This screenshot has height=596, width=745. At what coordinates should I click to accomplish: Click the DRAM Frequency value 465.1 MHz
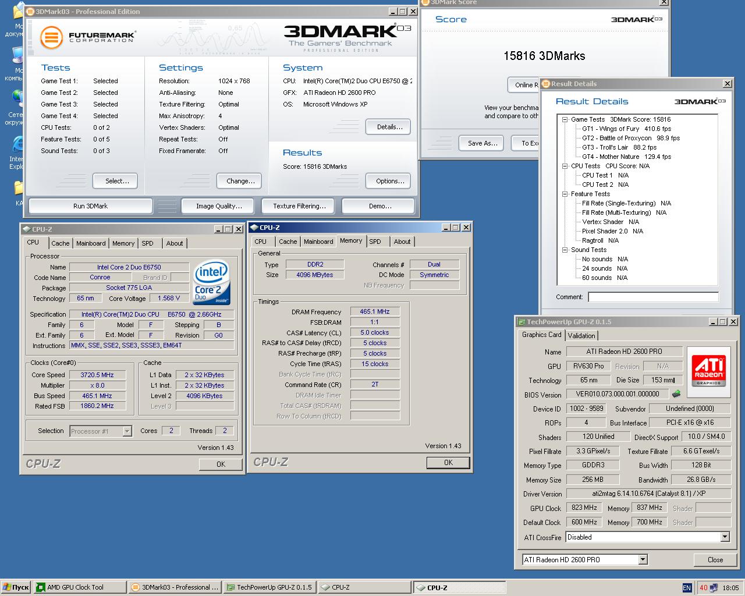tap(375, 312)
